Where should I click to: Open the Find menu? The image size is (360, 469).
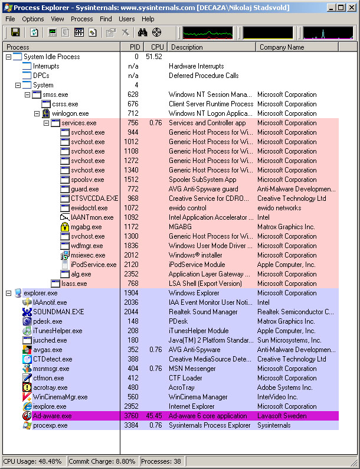pos(106,19)
